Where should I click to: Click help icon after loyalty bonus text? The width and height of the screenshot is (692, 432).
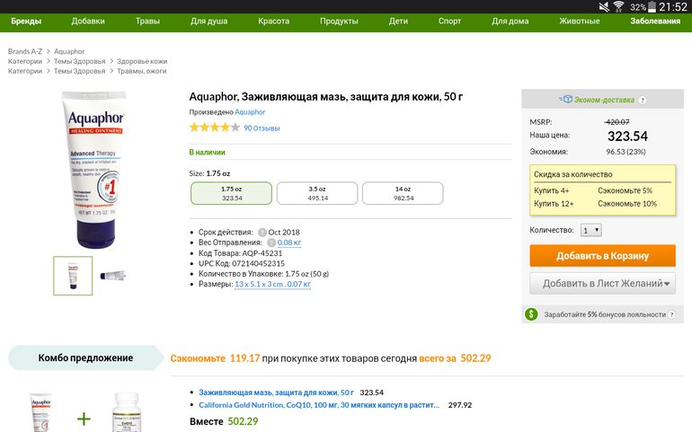click(670, 315)
